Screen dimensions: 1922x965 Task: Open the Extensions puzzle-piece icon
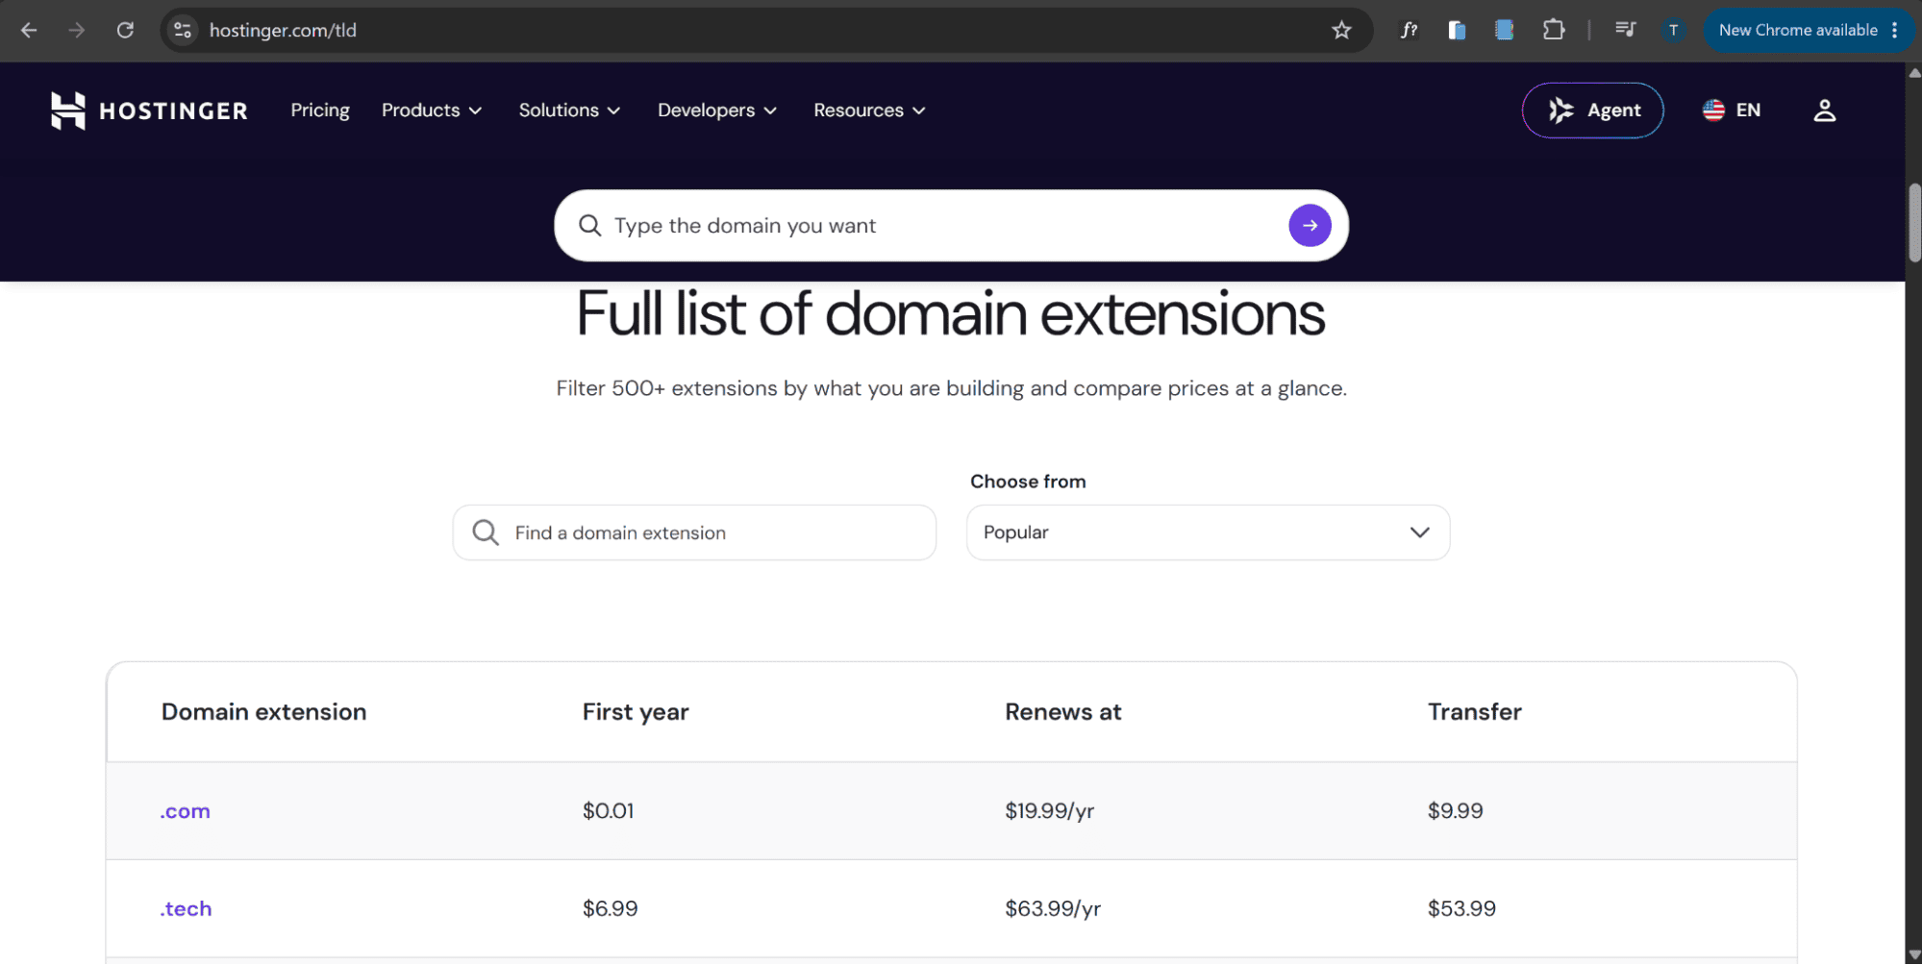click(1553, 30)
